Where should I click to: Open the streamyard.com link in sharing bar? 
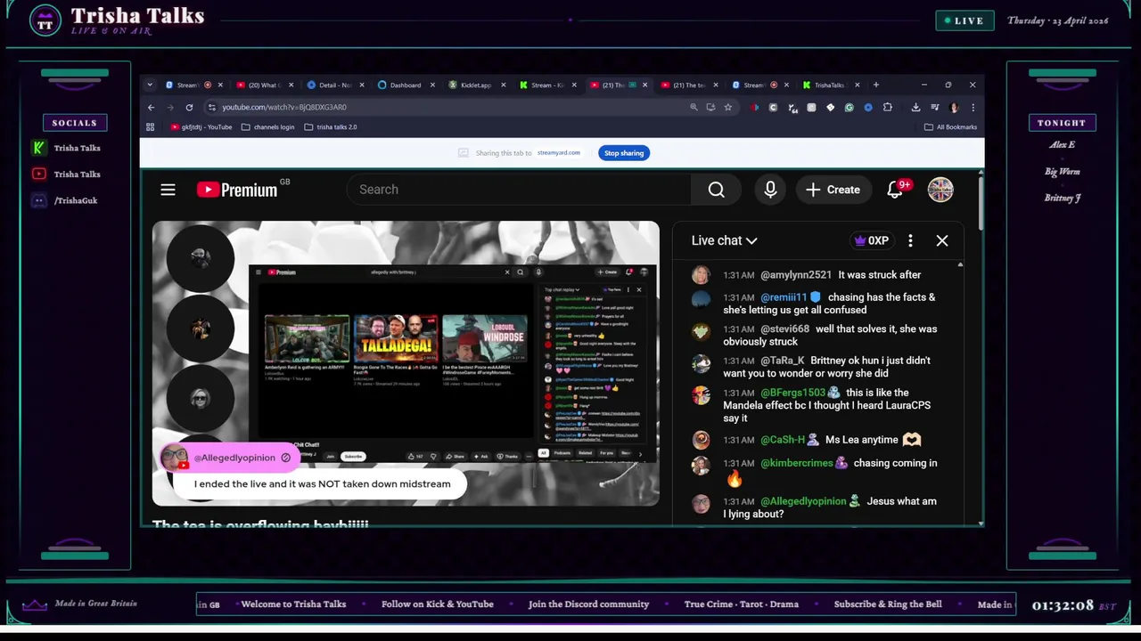tap(558, 153)
